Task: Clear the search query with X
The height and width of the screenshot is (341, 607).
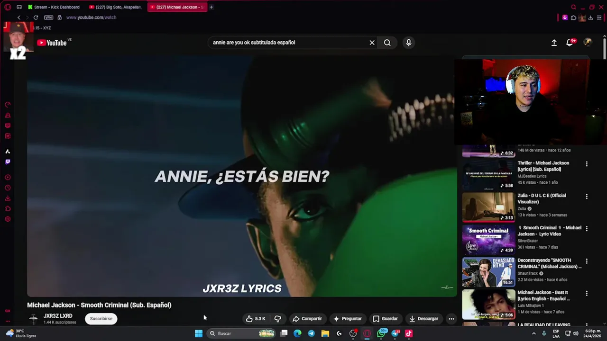Action: pos(372,43)
